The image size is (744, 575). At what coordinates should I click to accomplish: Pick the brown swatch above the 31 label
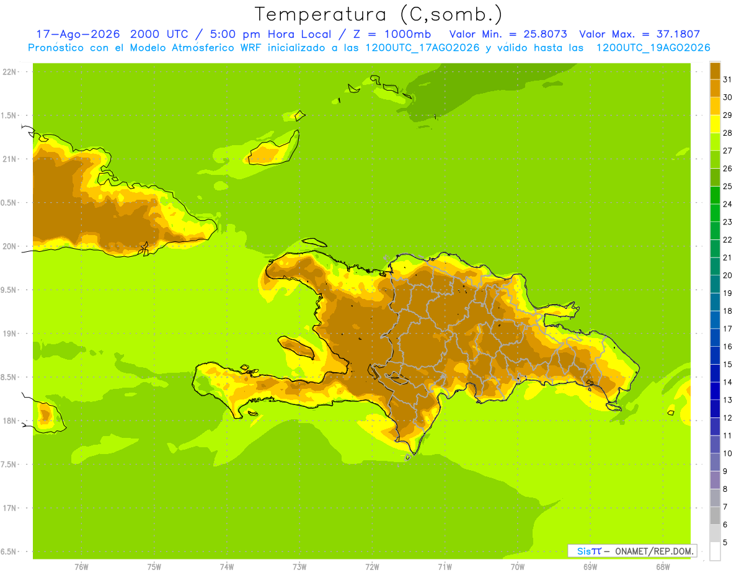point(715,71)
